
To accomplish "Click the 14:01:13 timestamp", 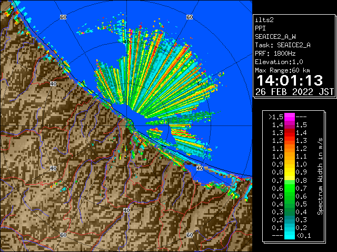I will point(290,80).
